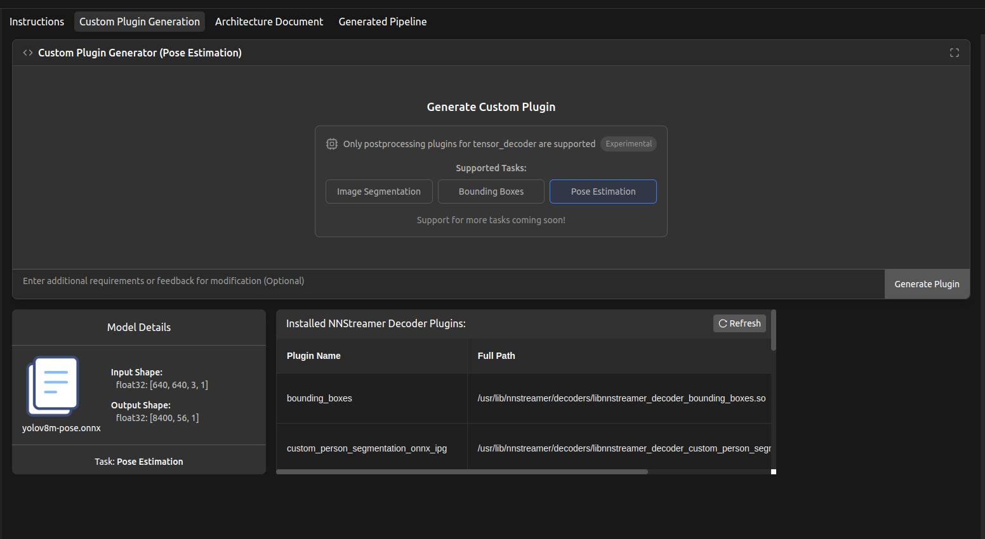Click the horizontal scrollbar under plugins table

pyautogui.click(x=462, y=472)
